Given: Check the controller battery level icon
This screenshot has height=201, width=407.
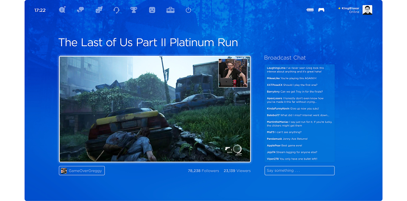Looking at the screenshot, I should (310, 10).
